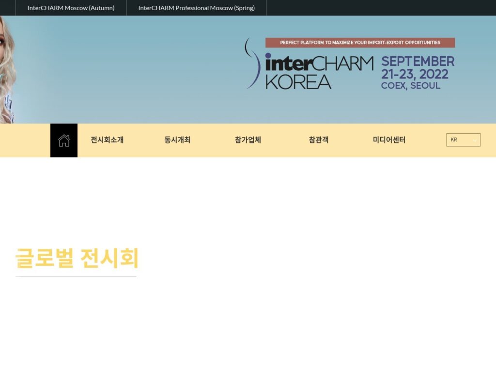Image resolution: width=496 pixels, height=372 pixels.
Task: Click the SEPTEMBER 21-23, 2022 date text
Action: point(418,68)
